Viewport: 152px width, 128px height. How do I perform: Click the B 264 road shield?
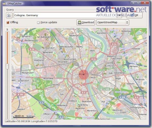pos(21,94)
